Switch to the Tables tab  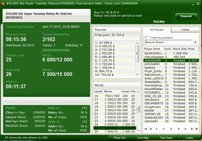pos(185,30)
